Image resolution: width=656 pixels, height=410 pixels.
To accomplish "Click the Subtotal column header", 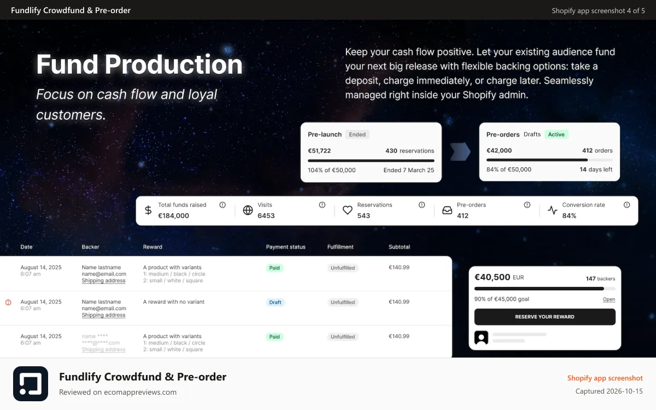I will pos(399,247).
